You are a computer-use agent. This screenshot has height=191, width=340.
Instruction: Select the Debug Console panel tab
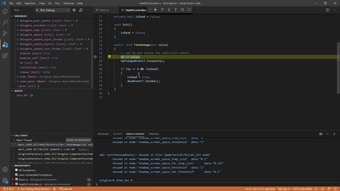pyautogui.click(x=135, y=134)
